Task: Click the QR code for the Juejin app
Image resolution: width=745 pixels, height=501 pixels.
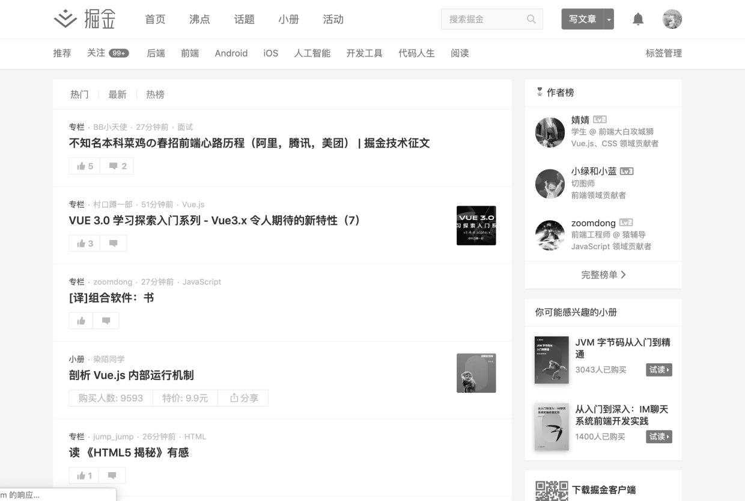Action: (552, 491)
